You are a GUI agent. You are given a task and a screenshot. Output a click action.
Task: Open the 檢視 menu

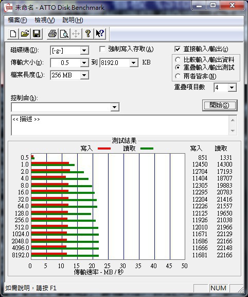pos(45,20)
